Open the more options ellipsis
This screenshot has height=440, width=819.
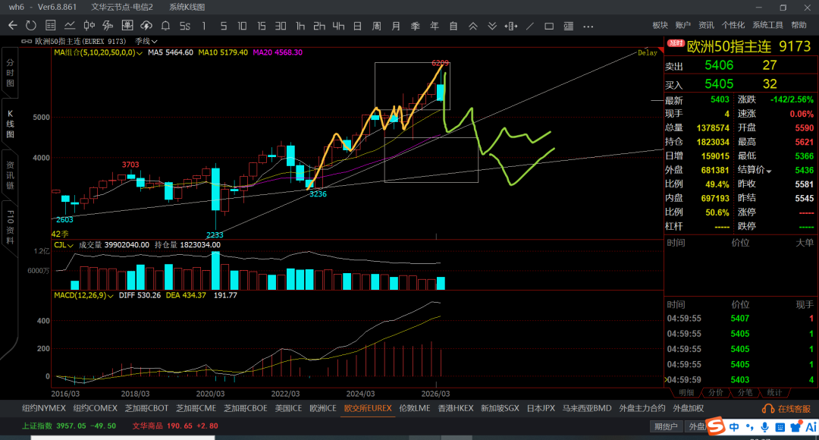(588, 26)
